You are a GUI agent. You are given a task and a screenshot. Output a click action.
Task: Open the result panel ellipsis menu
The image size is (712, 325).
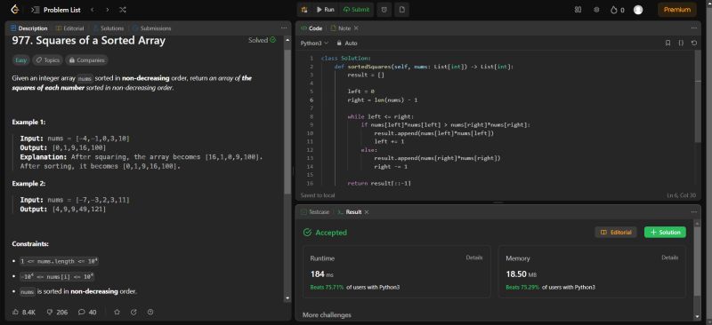(x=693, y=211)
